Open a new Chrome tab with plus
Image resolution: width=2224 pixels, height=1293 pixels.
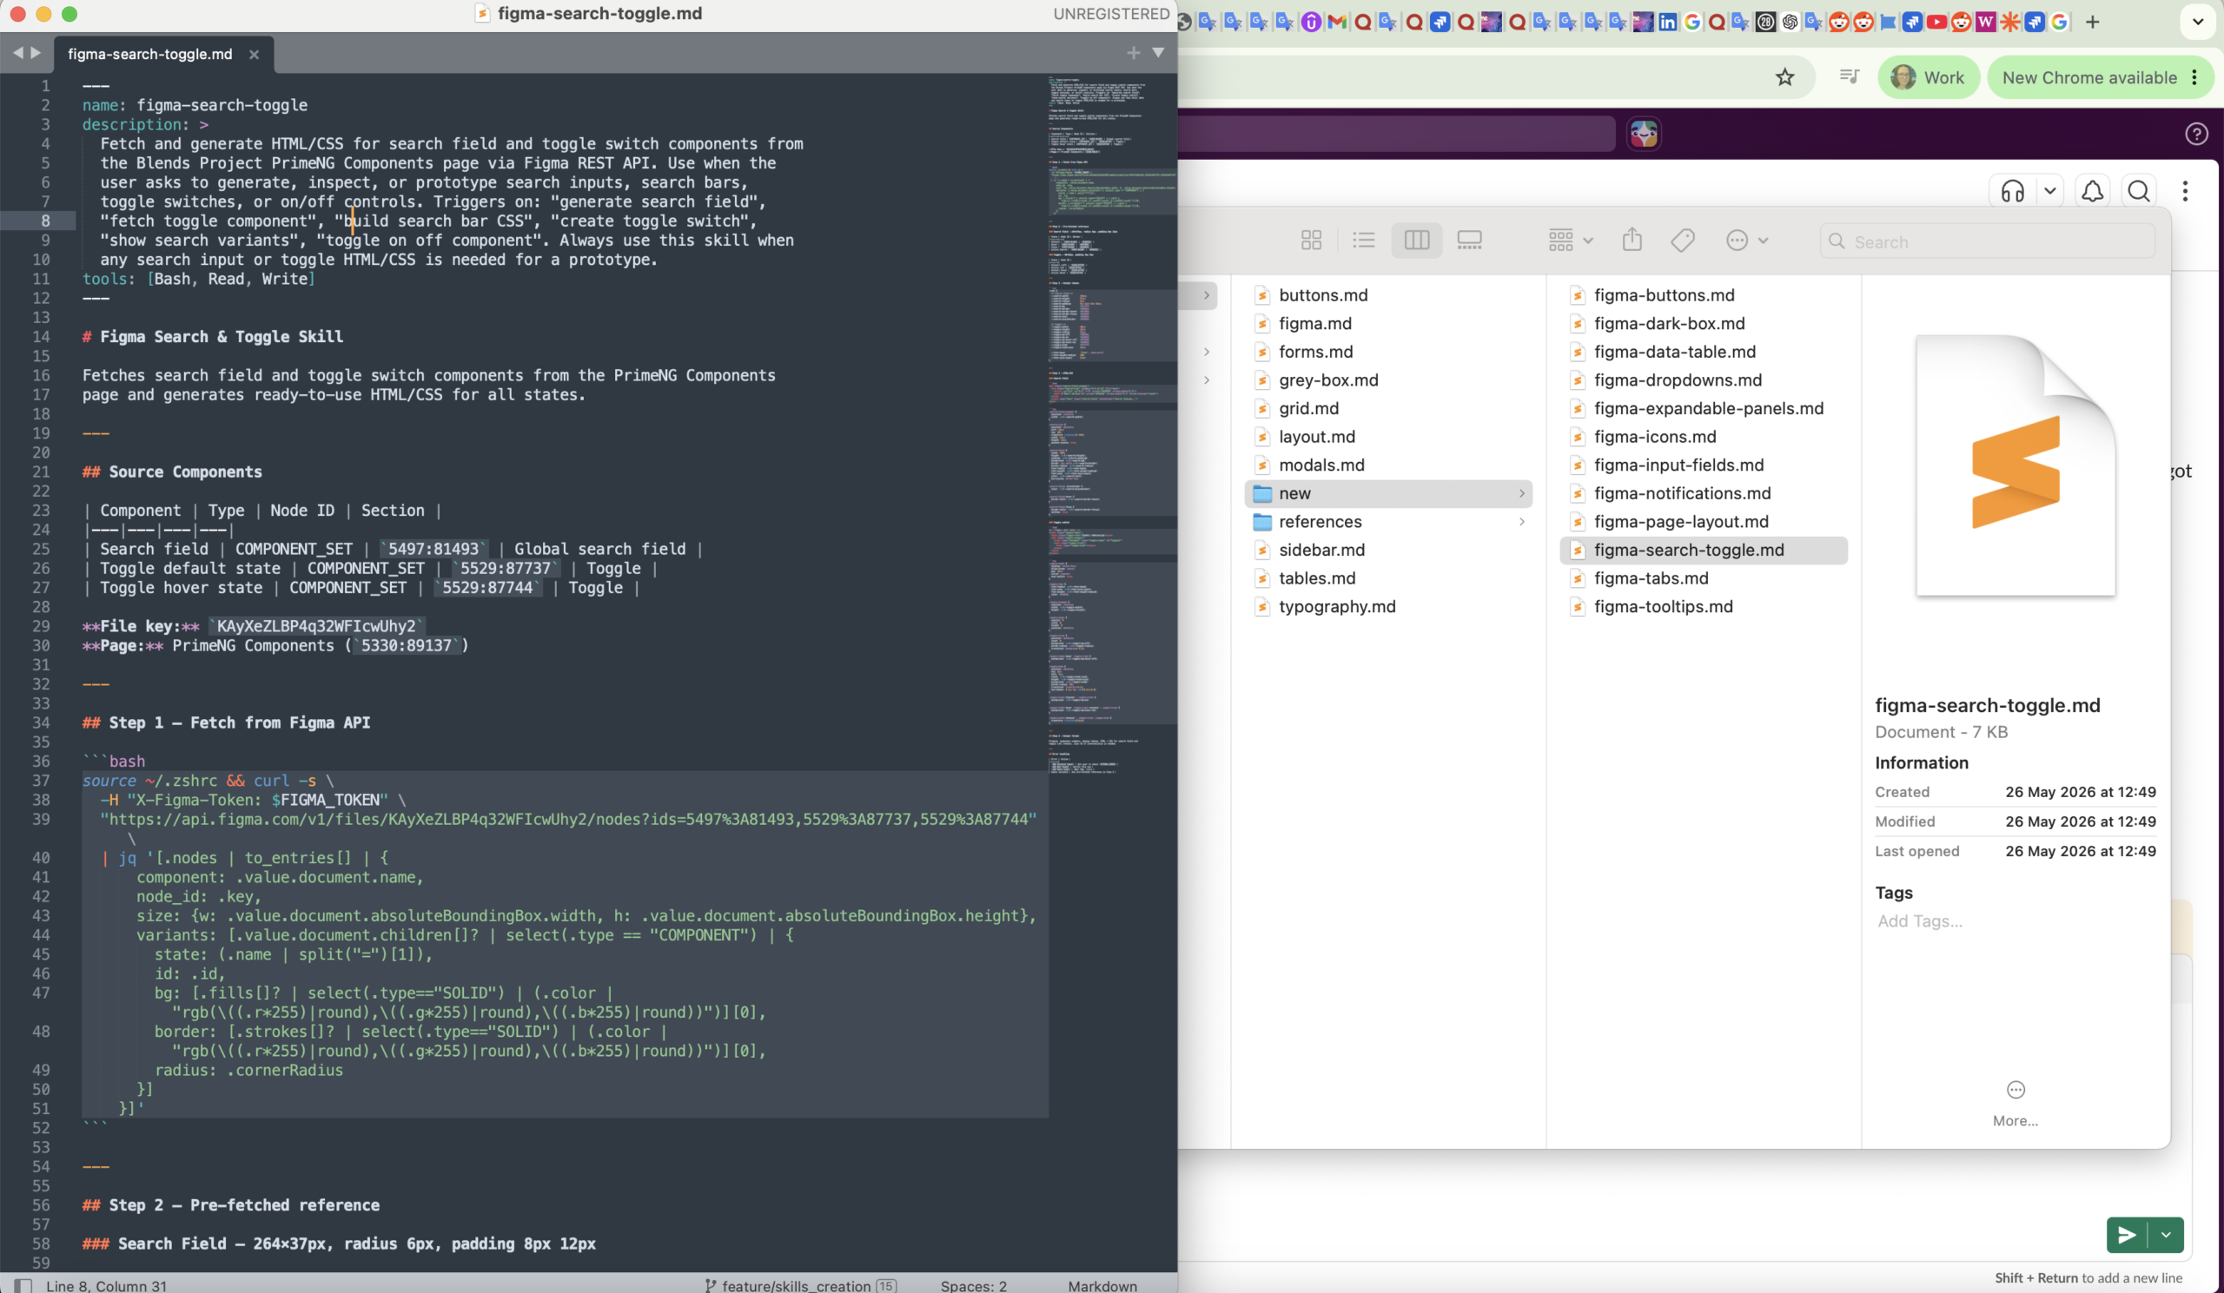[2092, 22]
